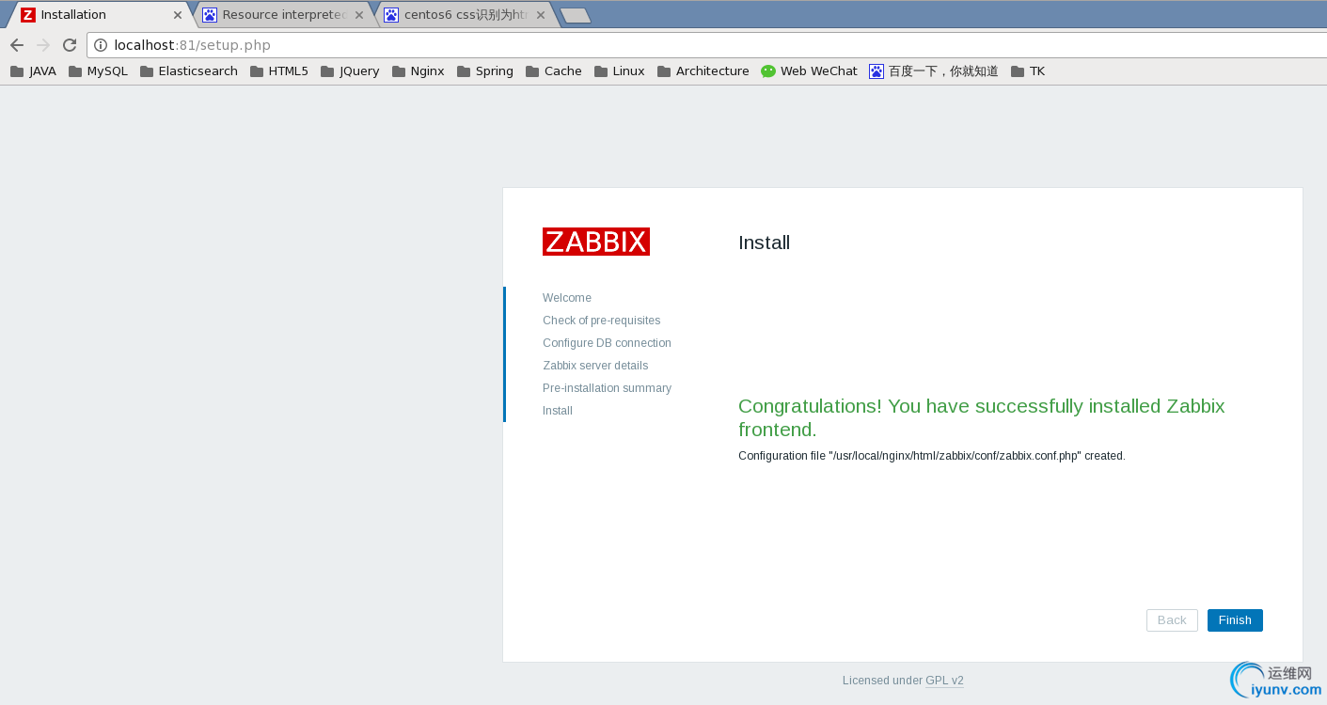Open the Cache bookmark folder
The width and height of the screenshot is (1327, 705).
[554, 71]
